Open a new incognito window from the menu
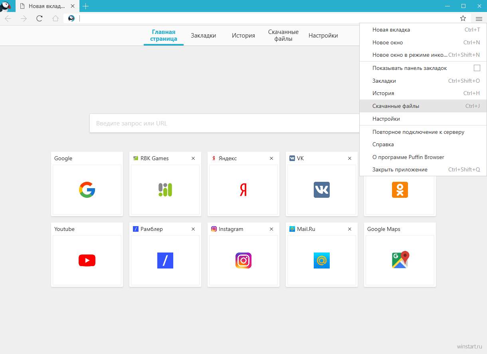Image resolution: width=487 pixels, height=354 pixels. click(423, 55)
